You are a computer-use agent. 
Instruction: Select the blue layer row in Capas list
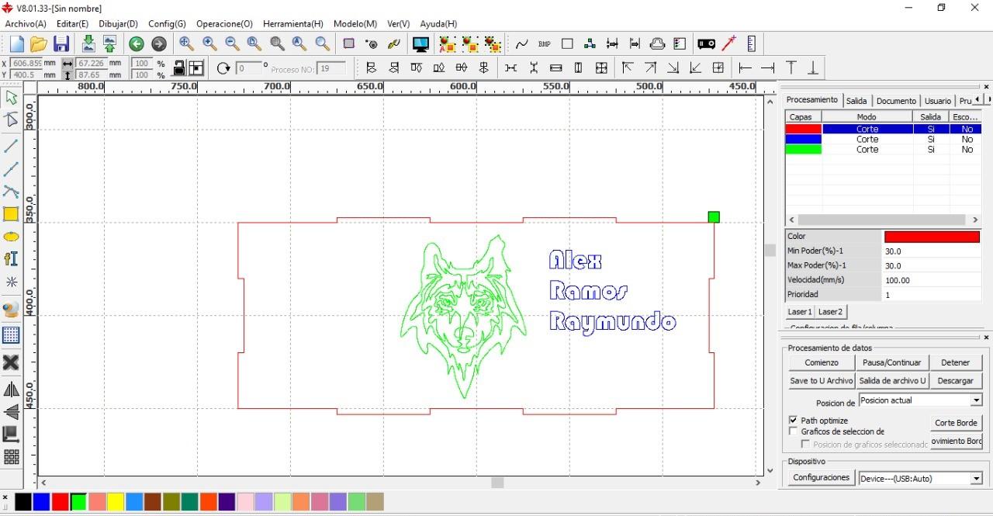(x=884, y=140)
